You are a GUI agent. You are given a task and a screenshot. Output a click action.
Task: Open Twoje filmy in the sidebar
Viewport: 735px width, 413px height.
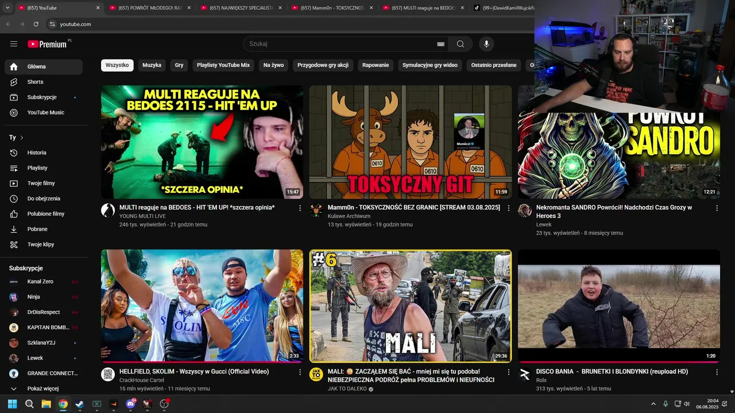click(x=44, y=184)
